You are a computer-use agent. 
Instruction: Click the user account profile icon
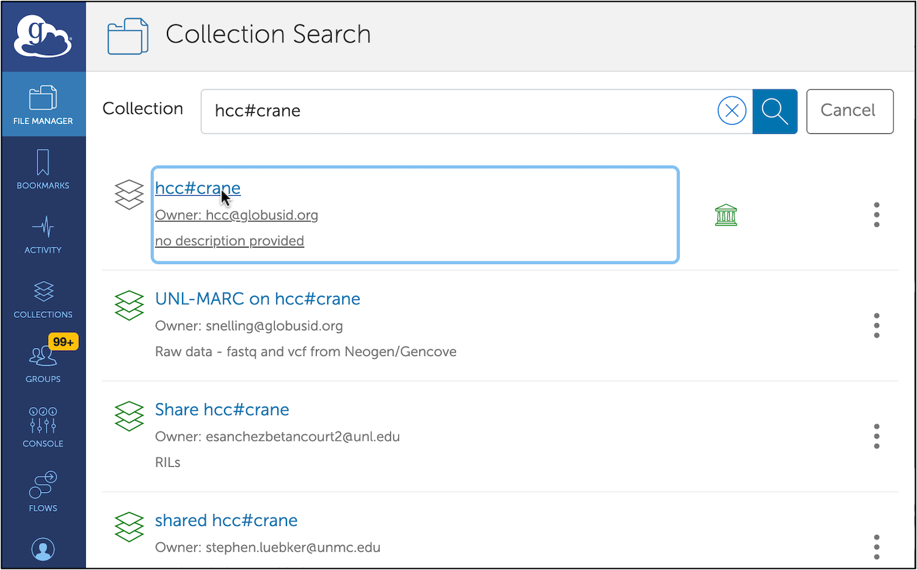[x=43, y=549]
